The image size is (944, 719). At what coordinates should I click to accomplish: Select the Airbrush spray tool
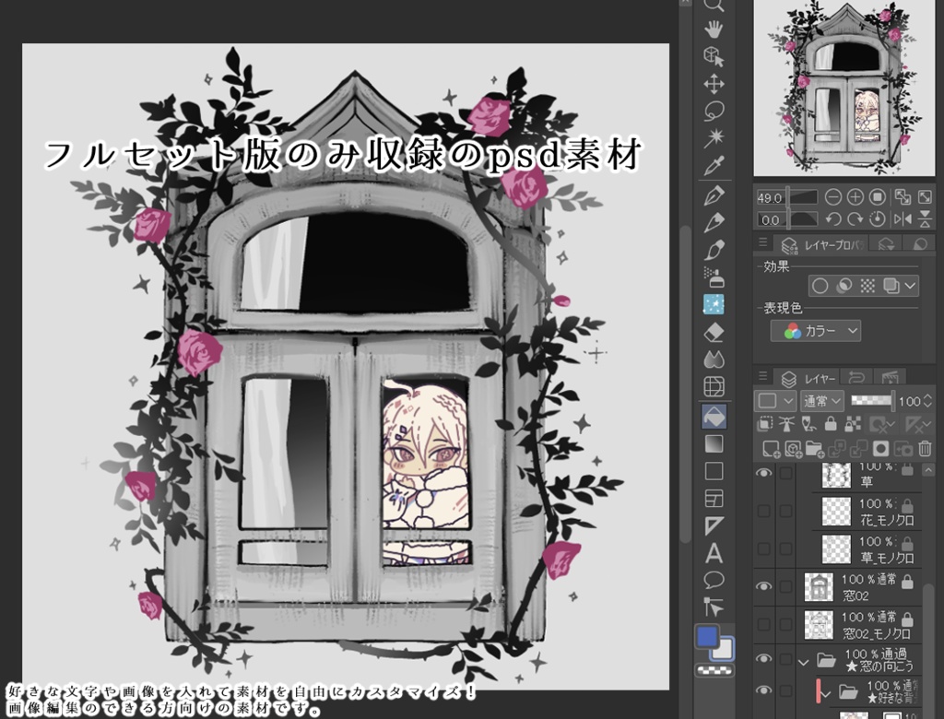click(714, 277)
